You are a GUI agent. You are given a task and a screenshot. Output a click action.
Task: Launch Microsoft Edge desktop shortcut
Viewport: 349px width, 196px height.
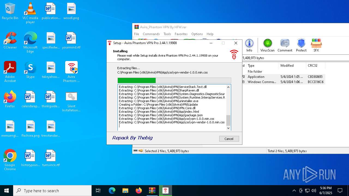click(30, 43)
